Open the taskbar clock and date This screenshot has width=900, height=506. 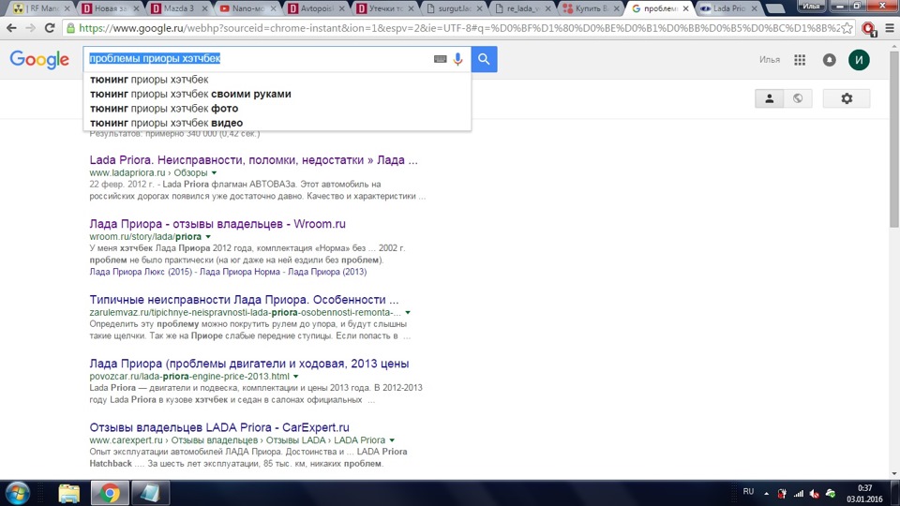click(865, 494)
